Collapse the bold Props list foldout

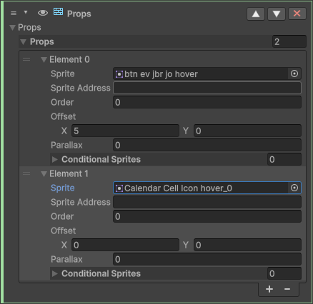coord(23,42)
